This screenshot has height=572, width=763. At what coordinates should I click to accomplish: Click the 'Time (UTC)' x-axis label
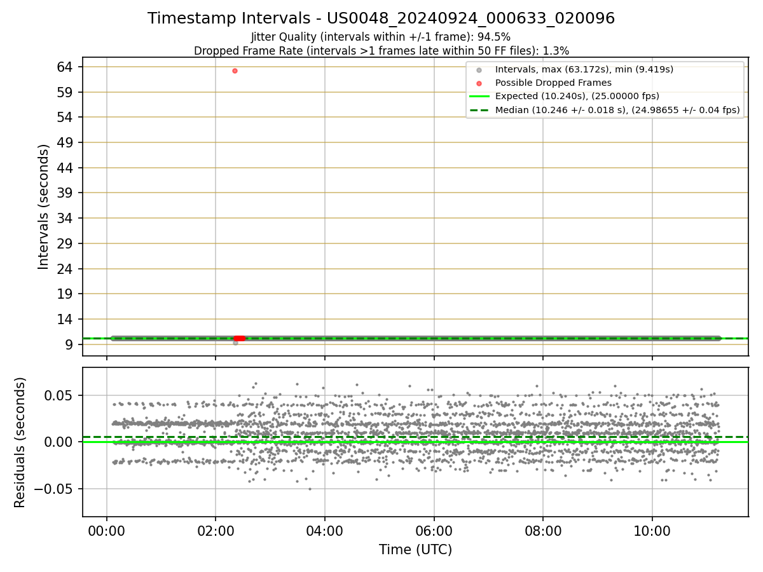[x=415, y=550]
